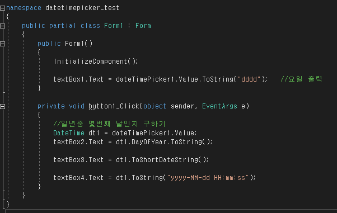This screenshot has width=337, height=213.
Task: Click ToShortDateString in the textBox3 line
Action: [165, 159]
